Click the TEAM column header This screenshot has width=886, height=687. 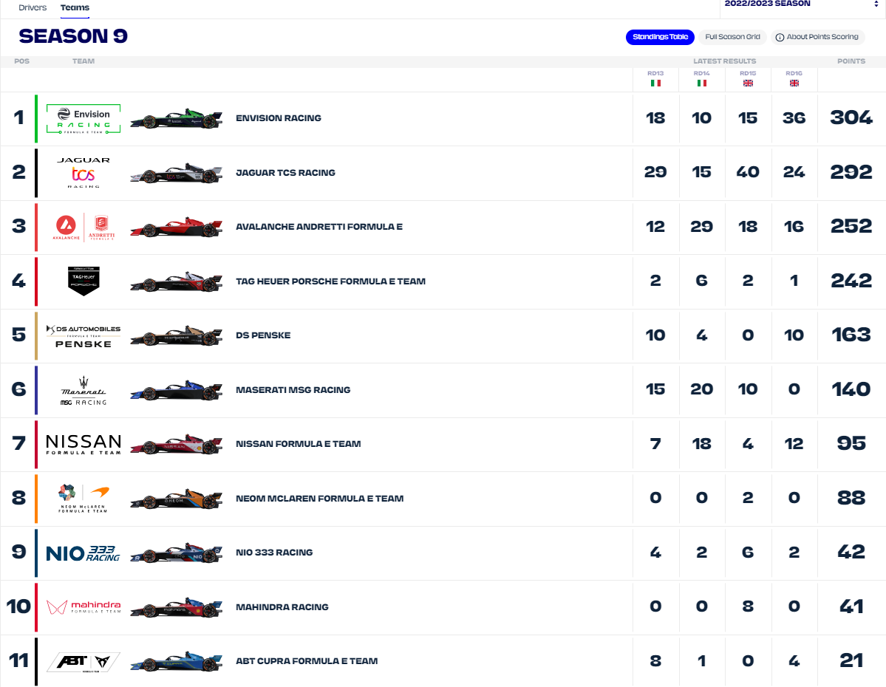[x=83, y=61]
